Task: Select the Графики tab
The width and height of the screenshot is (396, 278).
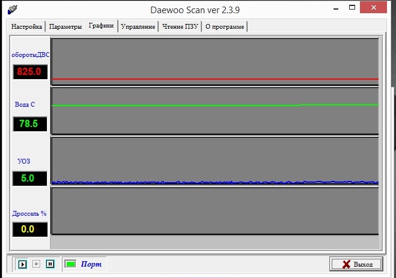Action: [x=101, y=26]
